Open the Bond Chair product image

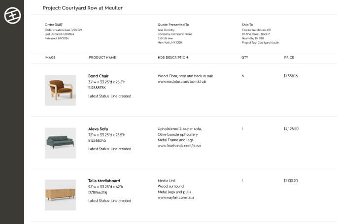coord(60,90)
